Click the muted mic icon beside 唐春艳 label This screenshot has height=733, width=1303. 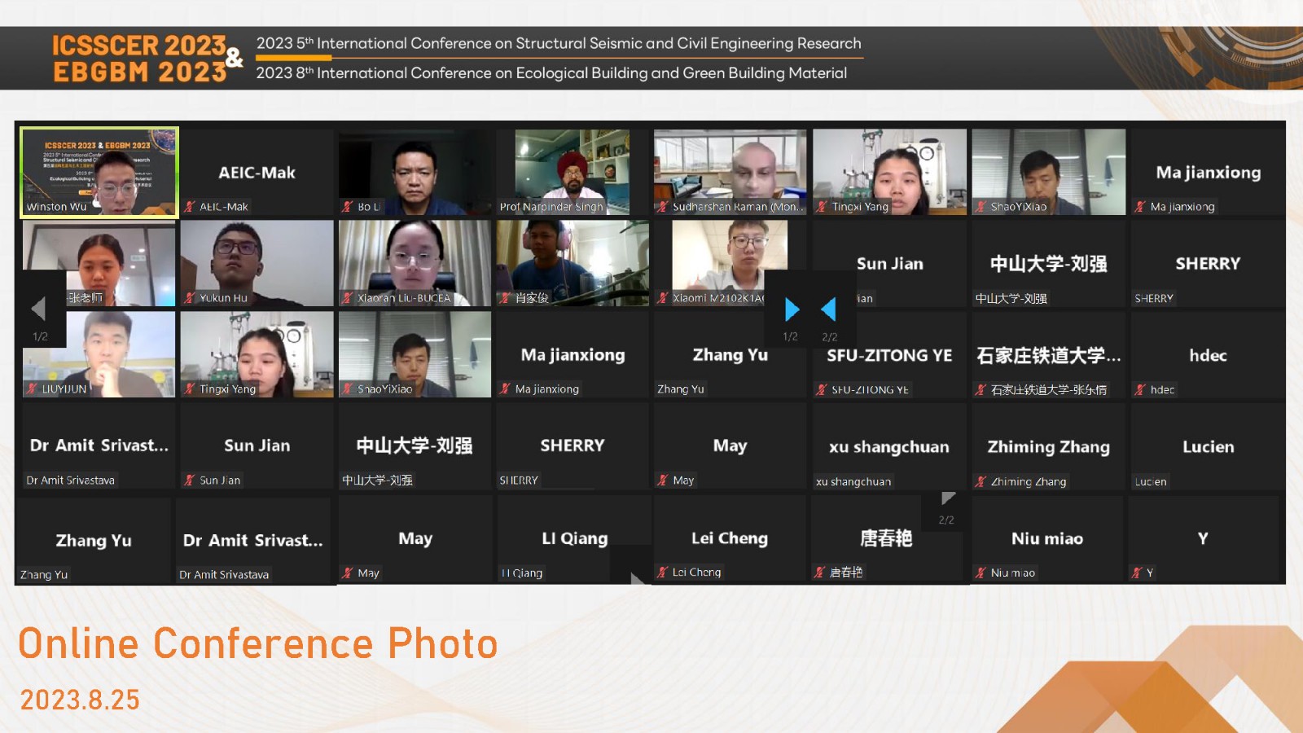tap(820, 573)
